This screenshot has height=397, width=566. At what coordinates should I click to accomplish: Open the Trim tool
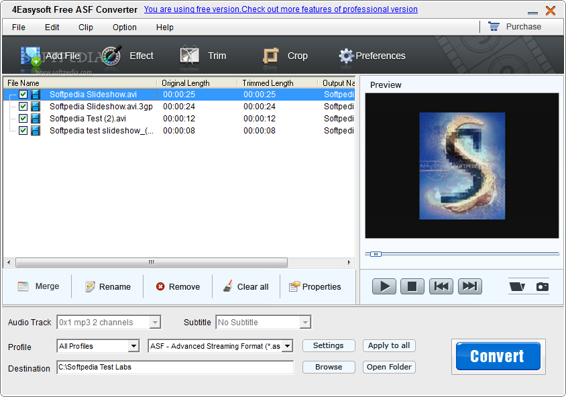coord(203,56)
